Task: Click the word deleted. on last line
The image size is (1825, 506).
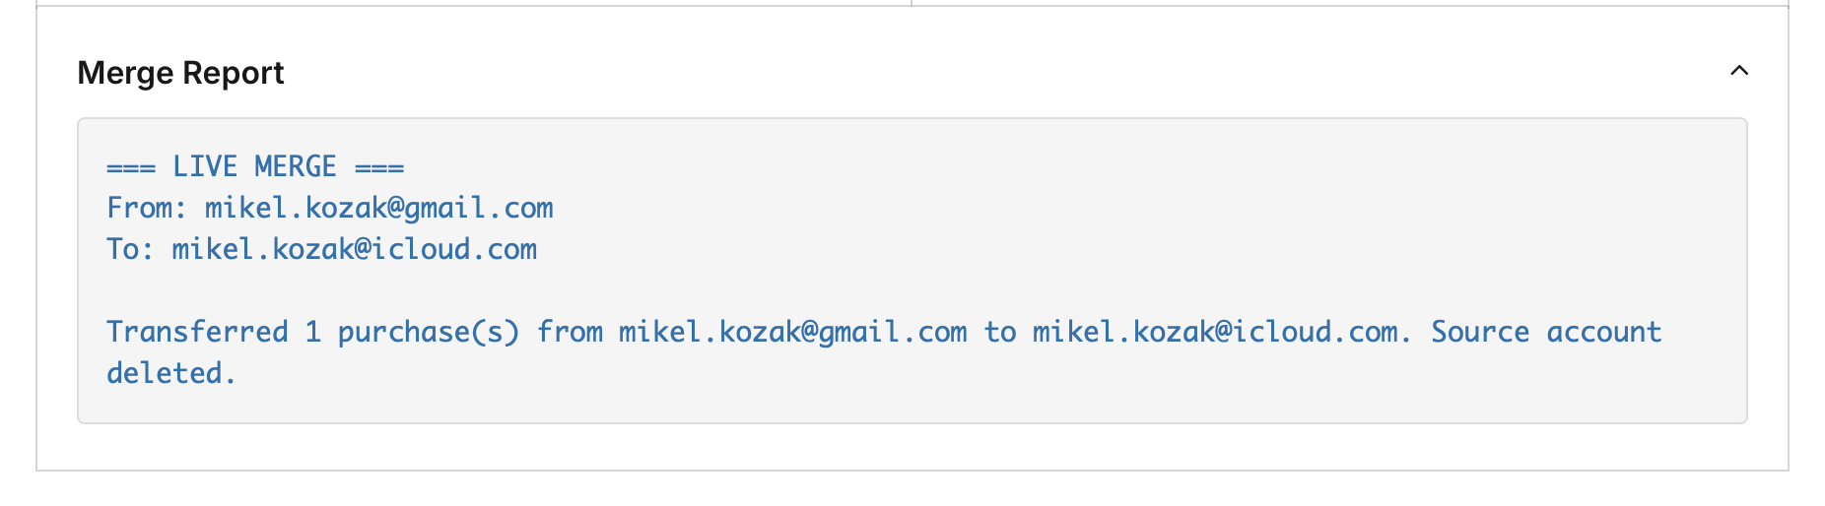Action: coord(171,373)
